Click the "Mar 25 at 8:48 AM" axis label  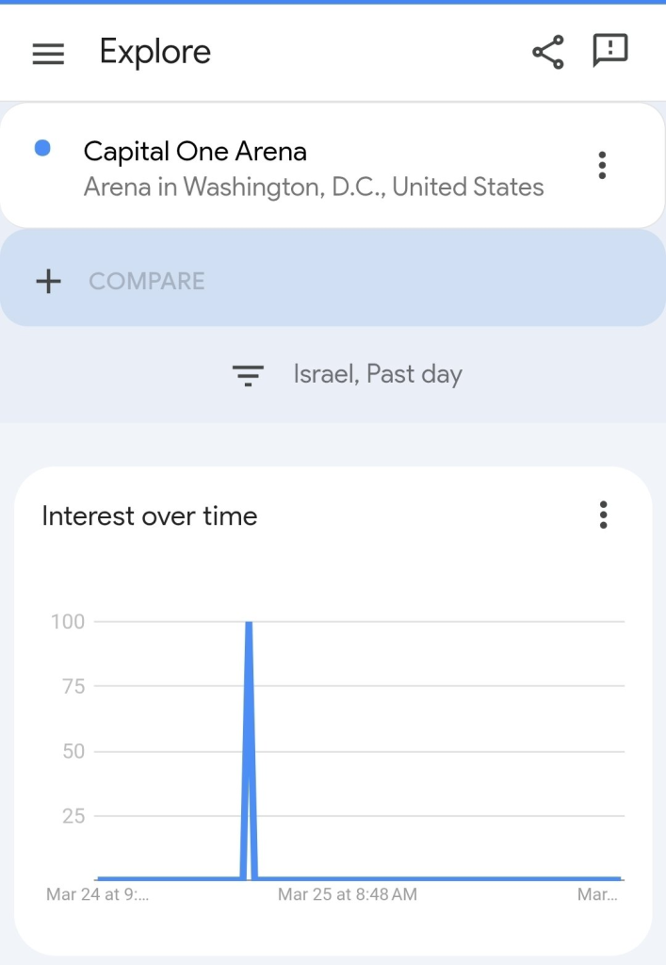(x=348, y=894)
